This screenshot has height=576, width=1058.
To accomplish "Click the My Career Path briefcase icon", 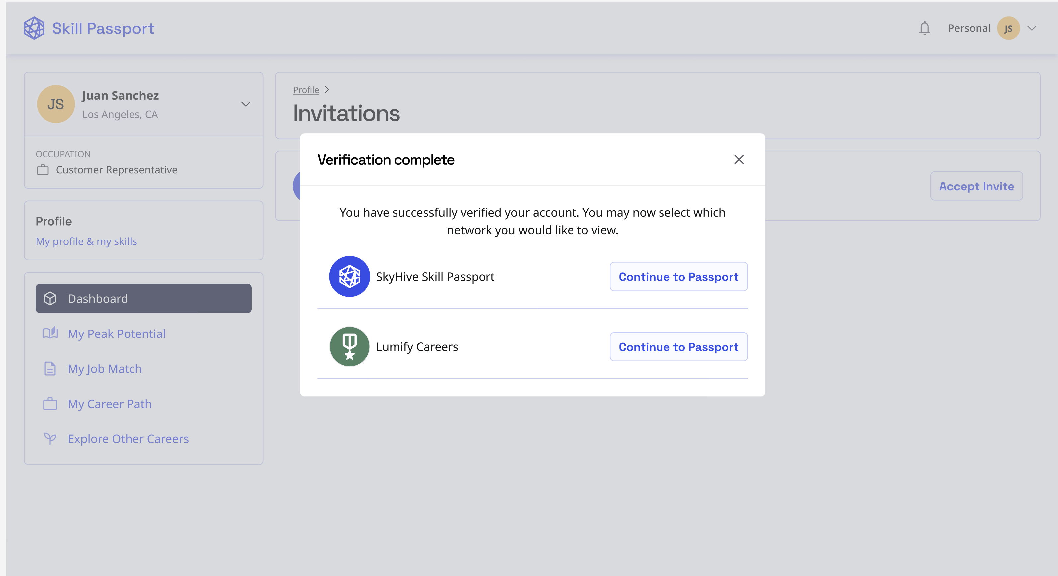I will coord(50,404).
